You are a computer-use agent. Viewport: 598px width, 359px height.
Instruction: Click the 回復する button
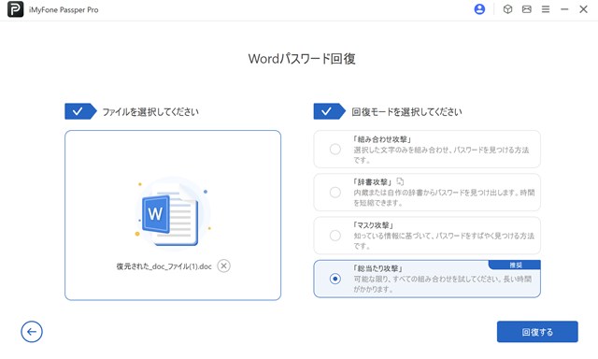(537, 332)
